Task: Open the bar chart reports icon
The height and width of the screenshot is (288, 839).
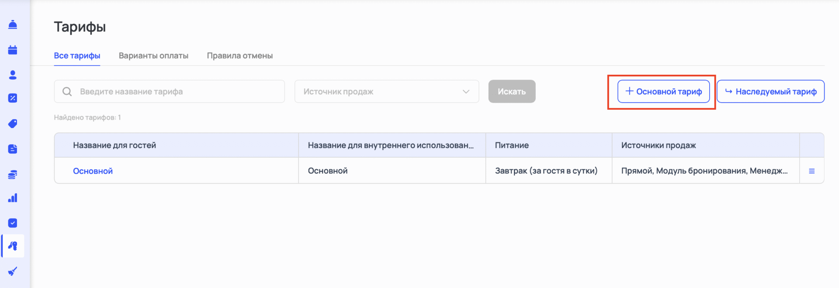Action: pos(13,198)
